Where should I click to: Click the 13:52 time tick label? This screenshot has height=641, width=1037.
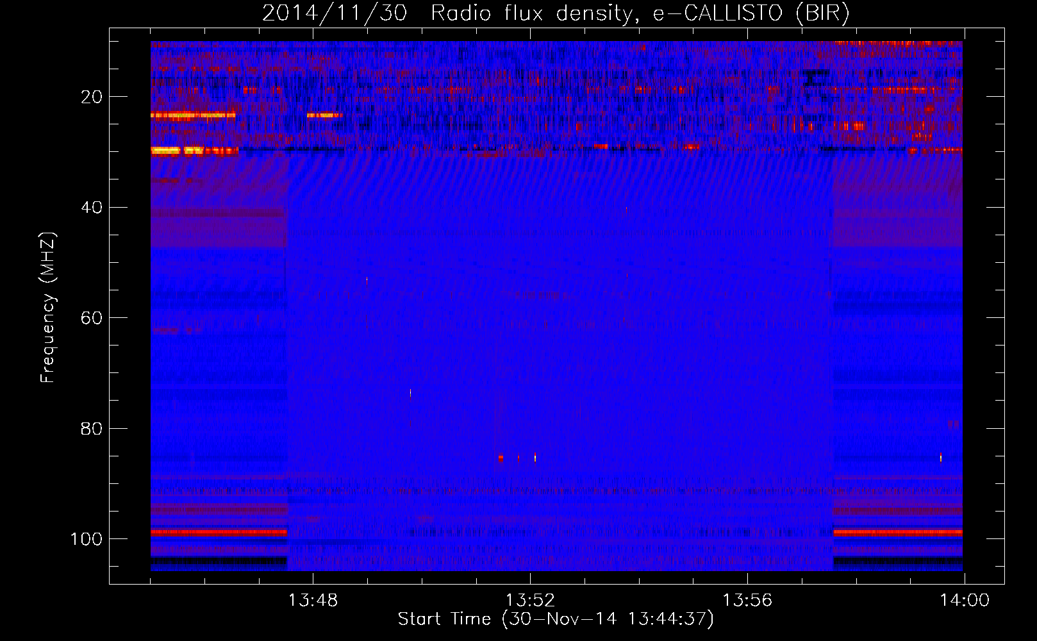tap(530, 601)
